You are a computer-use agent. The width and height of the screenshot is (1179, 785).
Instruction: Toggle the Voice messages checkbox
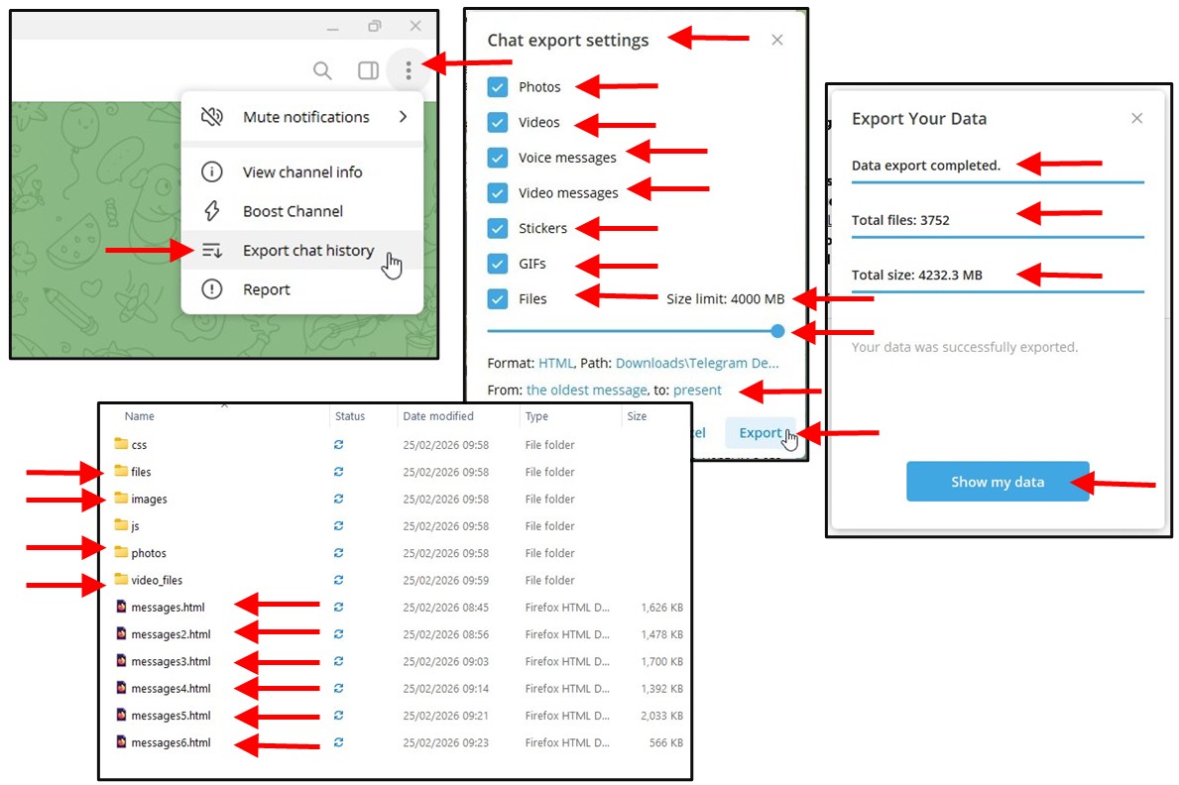click(x=498, y=158)
